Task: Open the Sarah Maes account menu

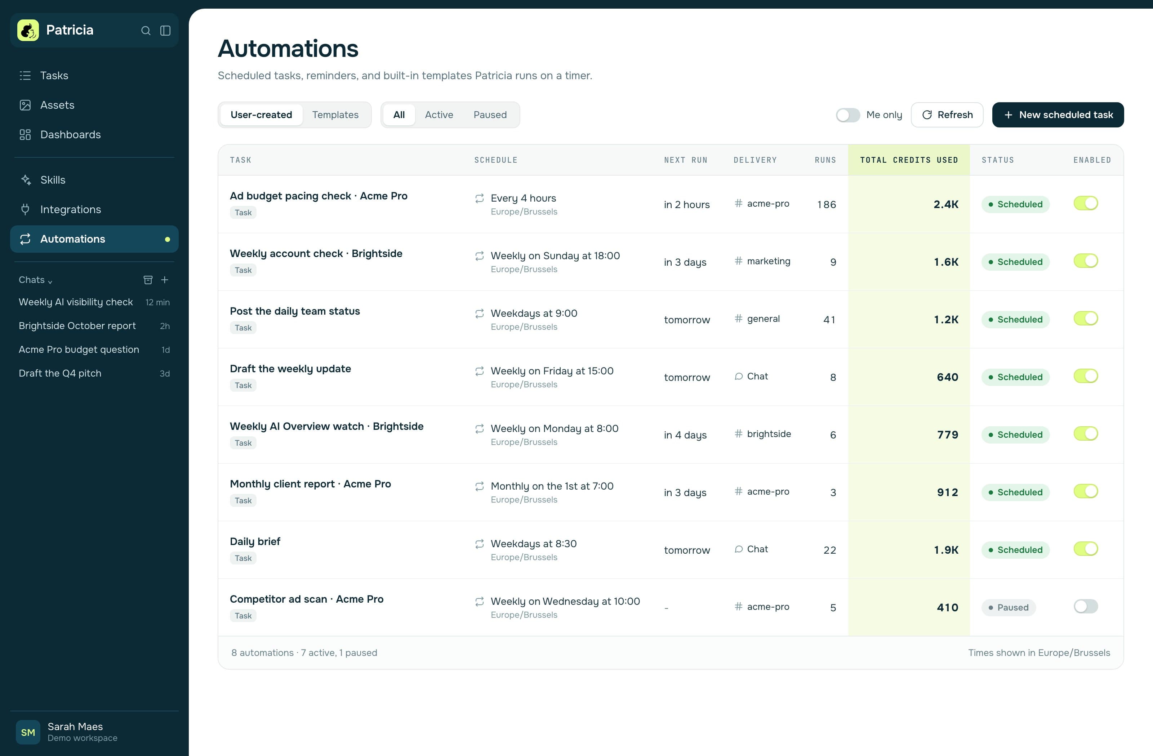Action: 94,732
